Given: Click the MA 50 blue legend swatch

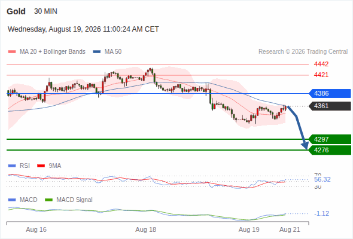Looking at the screenshot, I should [97, 52].
